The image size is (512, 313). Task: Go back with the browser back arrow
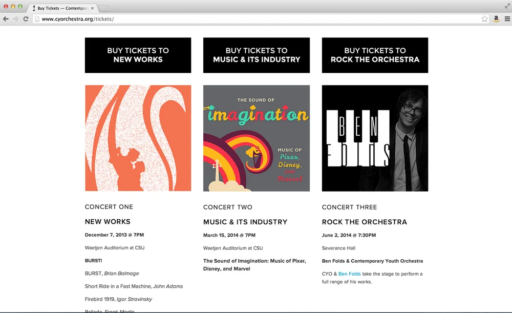[x=6, y=19]
